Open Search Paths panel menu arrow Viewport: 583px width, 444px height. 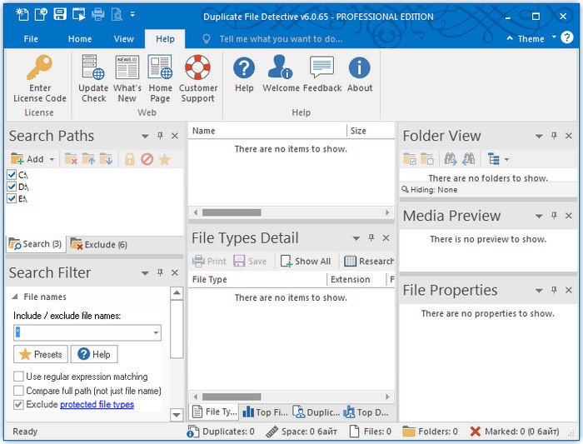145,136
